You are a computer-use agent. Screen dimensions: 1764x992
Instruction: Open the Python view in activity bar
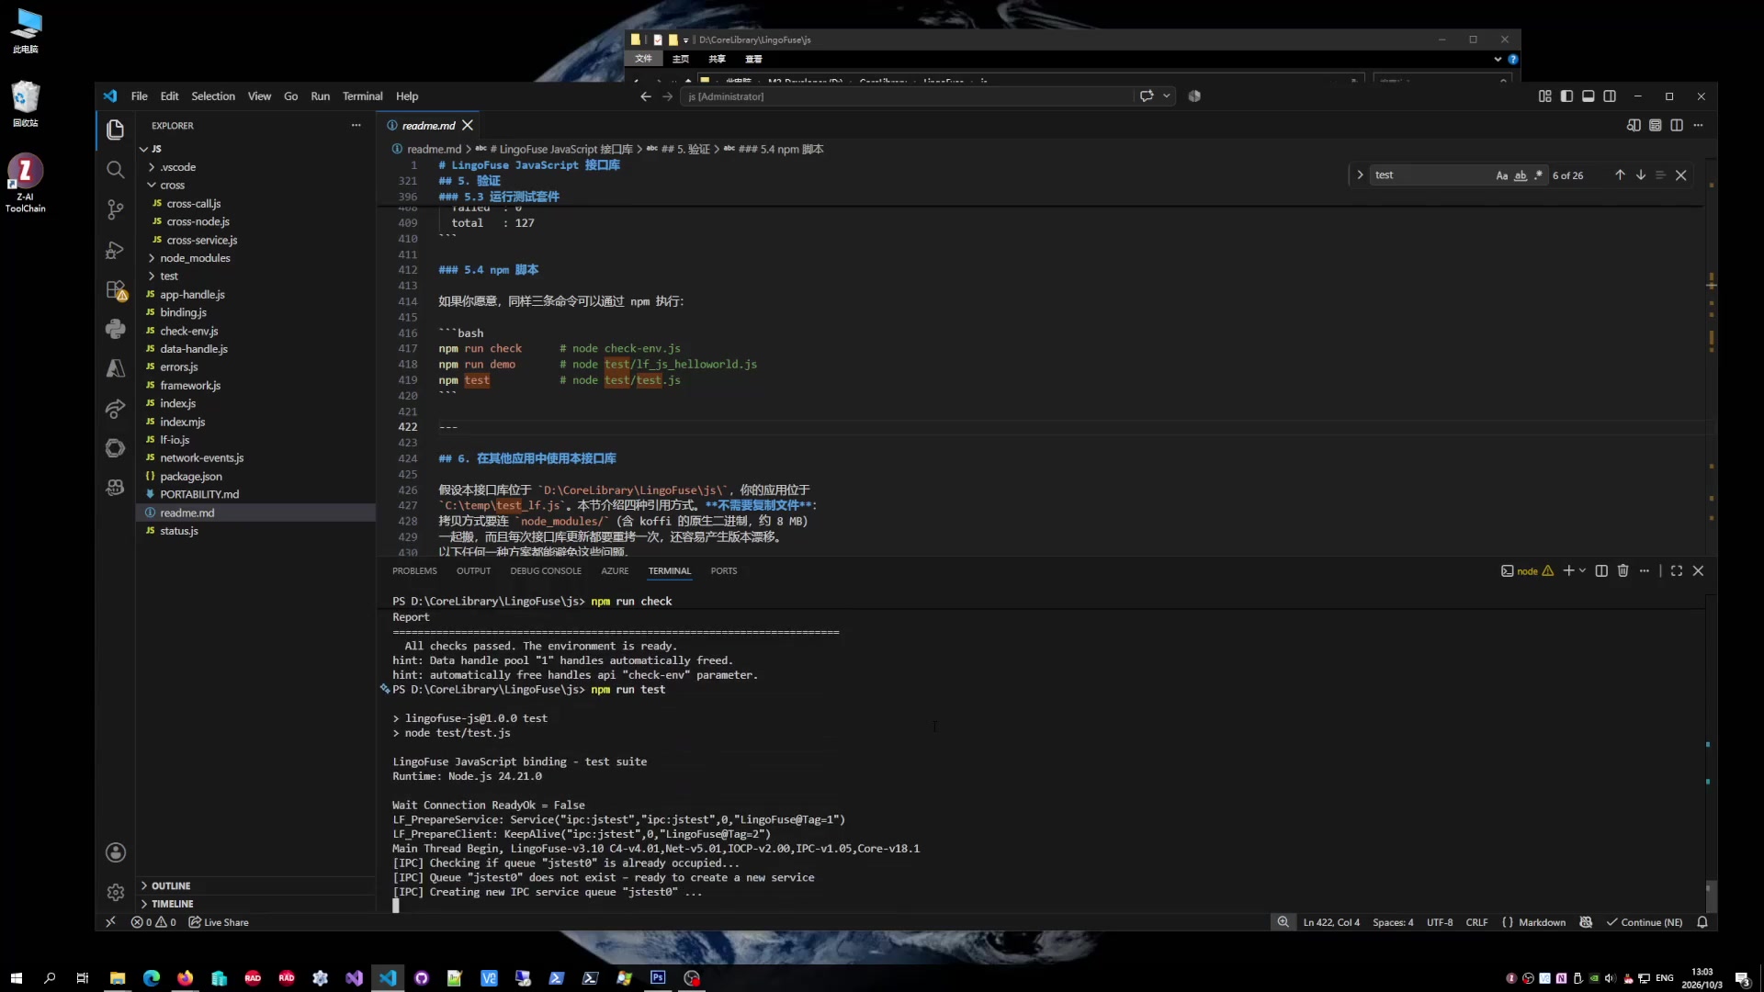[115, 329]
